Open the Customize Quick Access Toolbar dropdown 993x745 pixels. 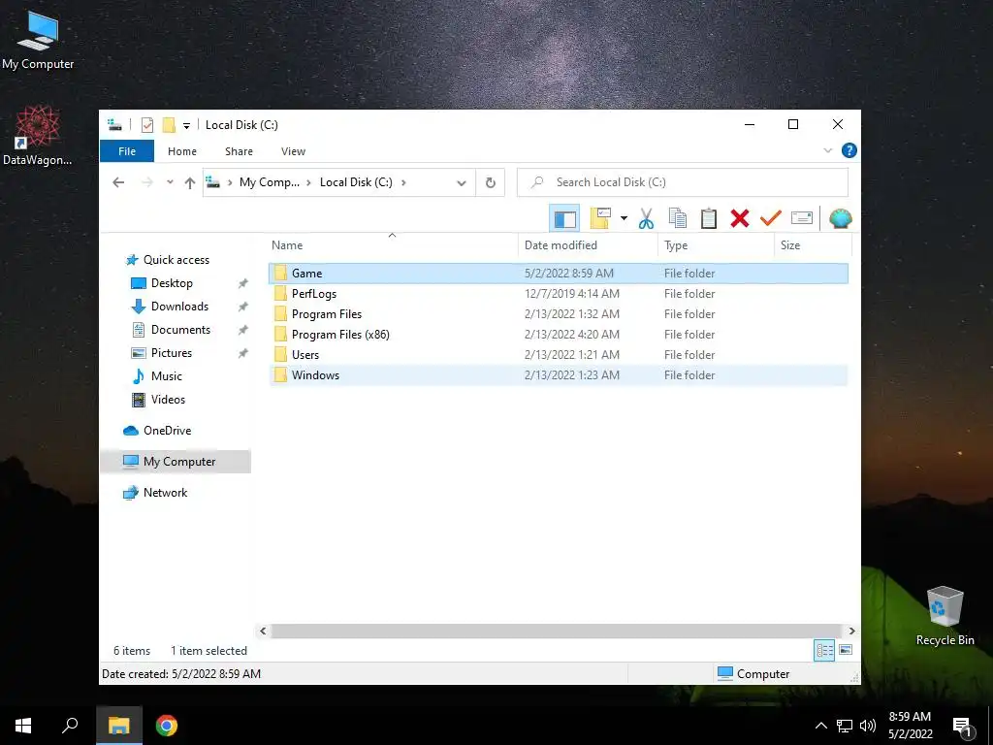point(186,125)
